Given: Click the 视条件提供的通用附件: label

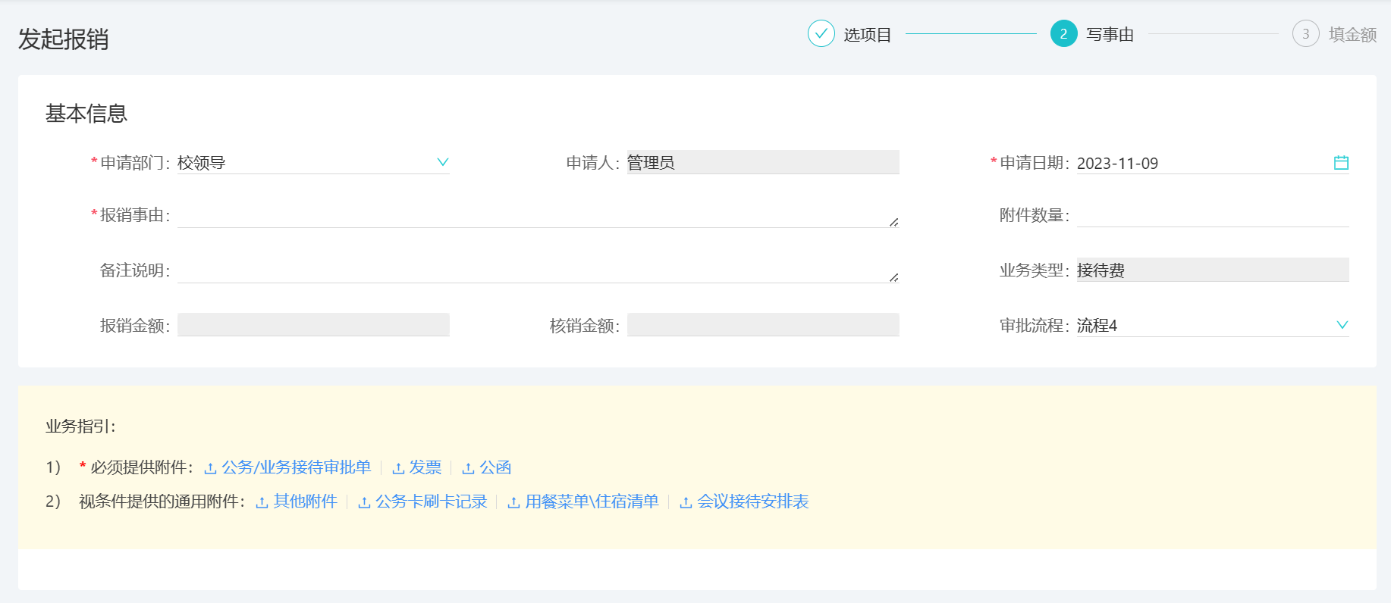Looking at the screenshot, I should (162, 501).
